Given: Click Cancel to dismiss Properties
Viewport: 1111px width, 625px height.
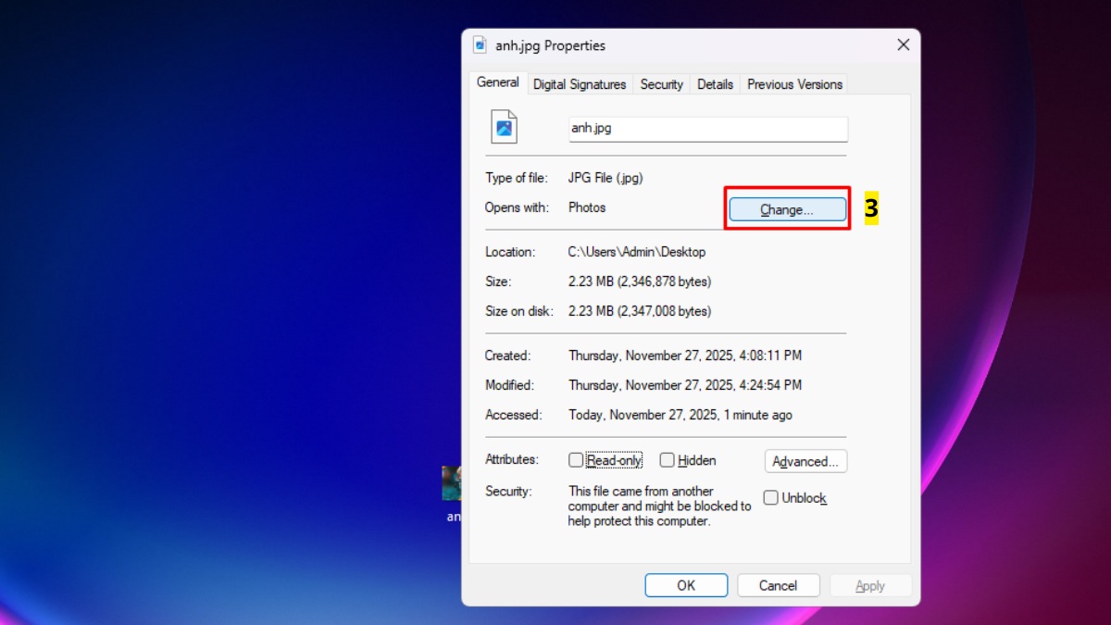Looking at the screenshot, I should 778,585.
